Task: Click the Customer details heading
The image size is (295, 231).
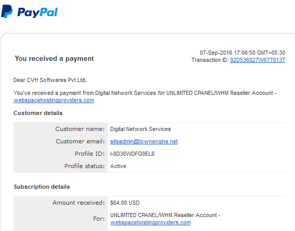Action: [38, 113]
